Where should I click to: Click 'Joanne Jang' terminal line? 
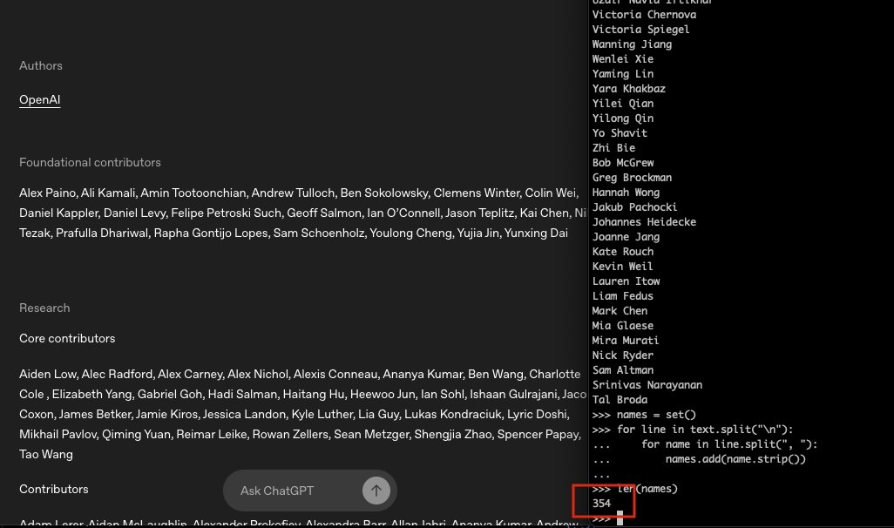click(626, 237)
